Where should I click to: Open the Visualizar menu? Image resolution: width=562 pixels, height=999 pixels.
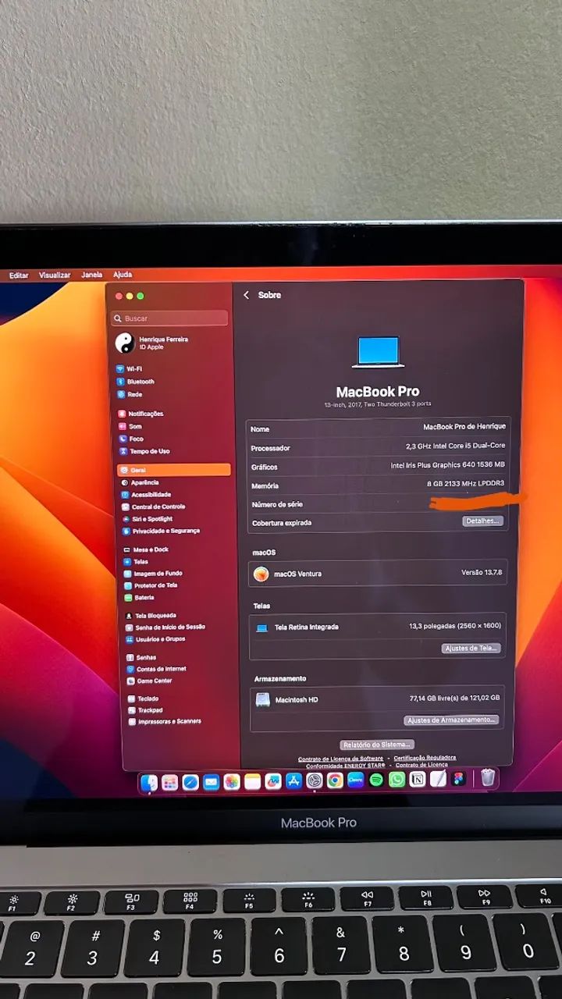(x=55, y=276)
